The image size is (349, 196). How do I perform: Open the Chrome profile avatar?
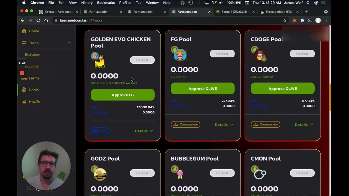[318, 20]
